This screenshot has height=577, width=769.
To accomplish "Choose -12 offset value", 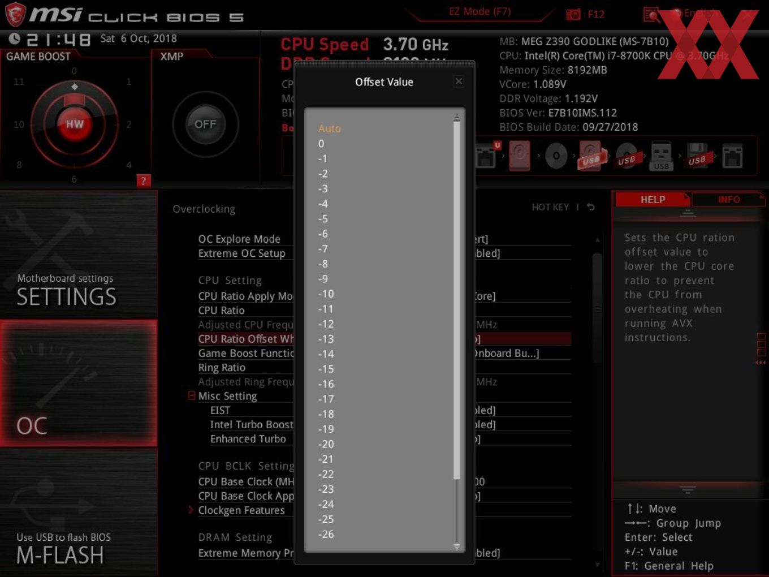I will (326, 324).
